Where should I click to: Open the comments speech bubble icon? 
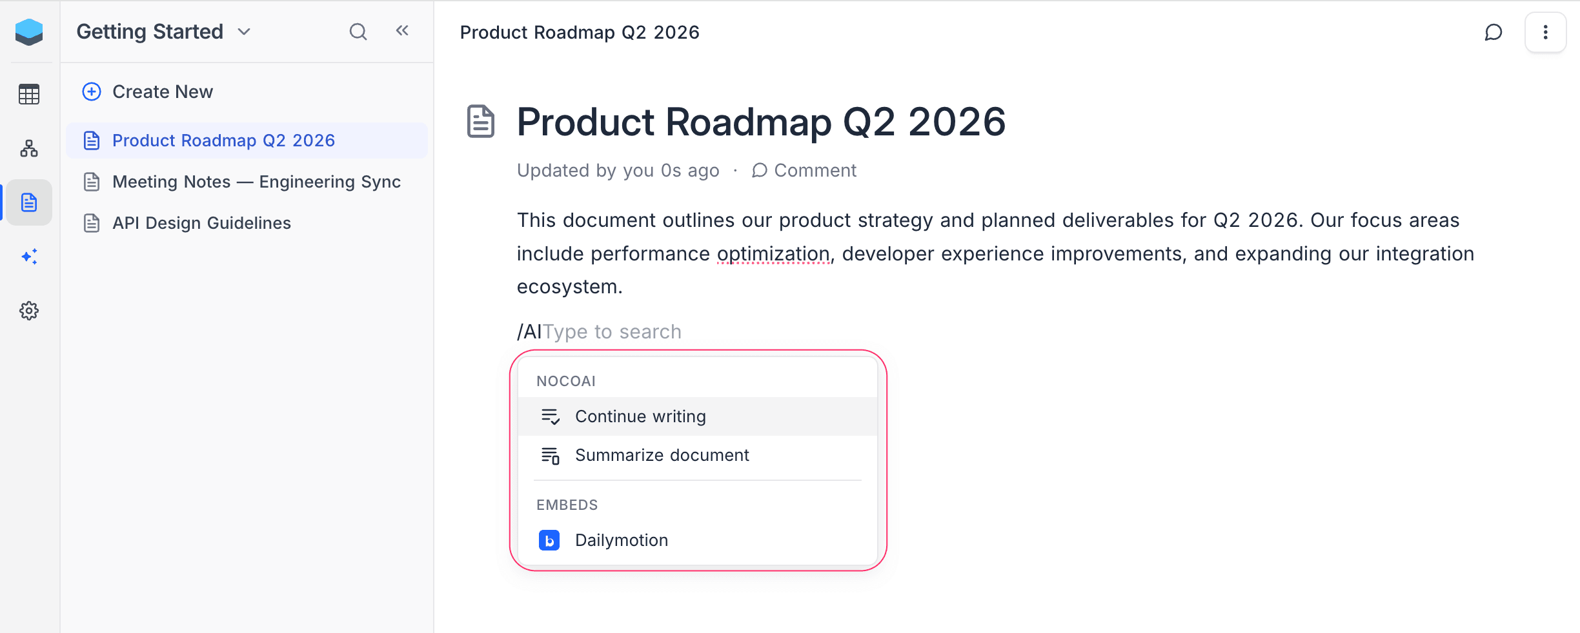click(1493, 32)
